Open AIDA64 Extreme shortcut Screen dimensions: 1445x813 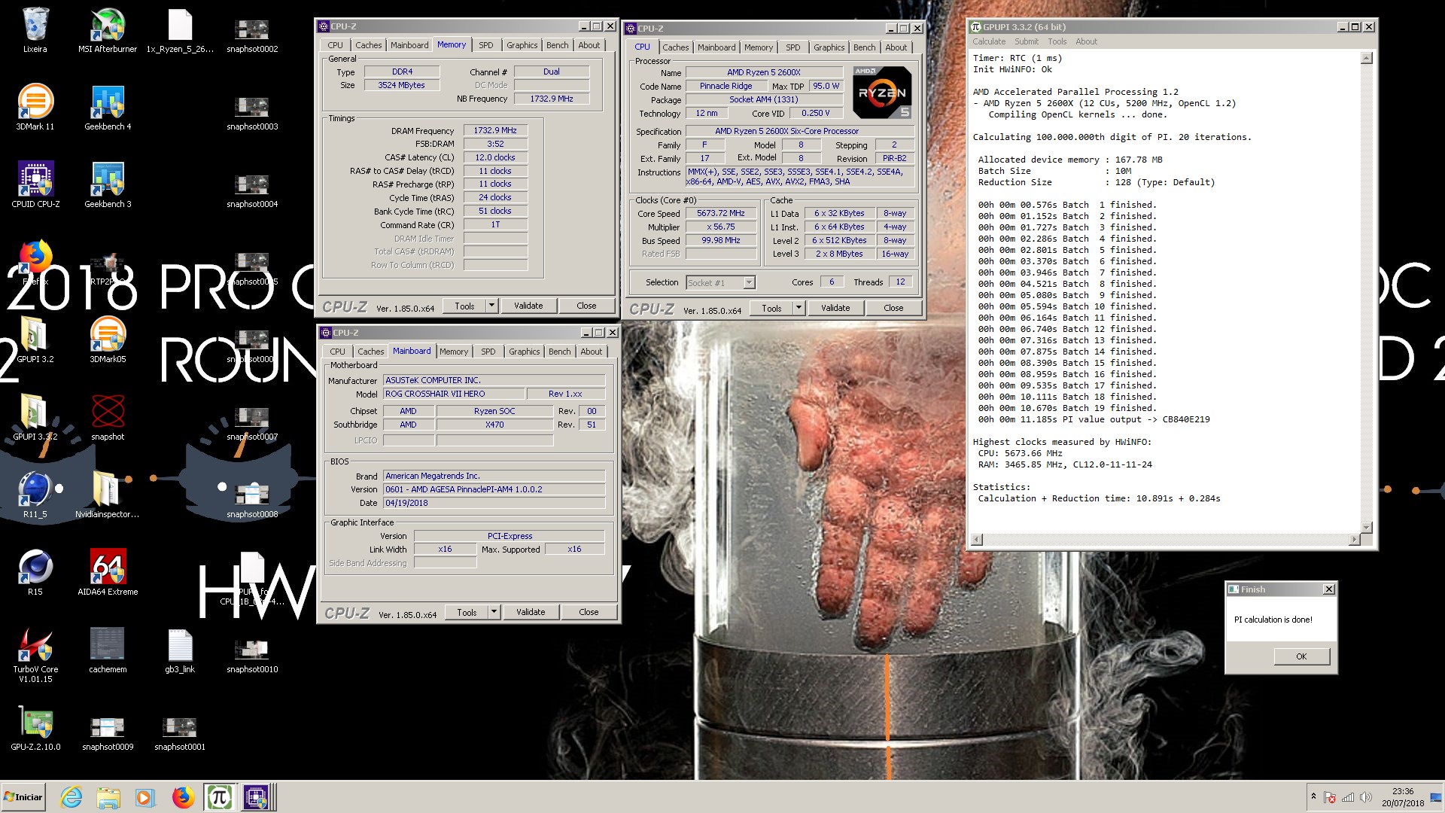click(x=108, y=573)
